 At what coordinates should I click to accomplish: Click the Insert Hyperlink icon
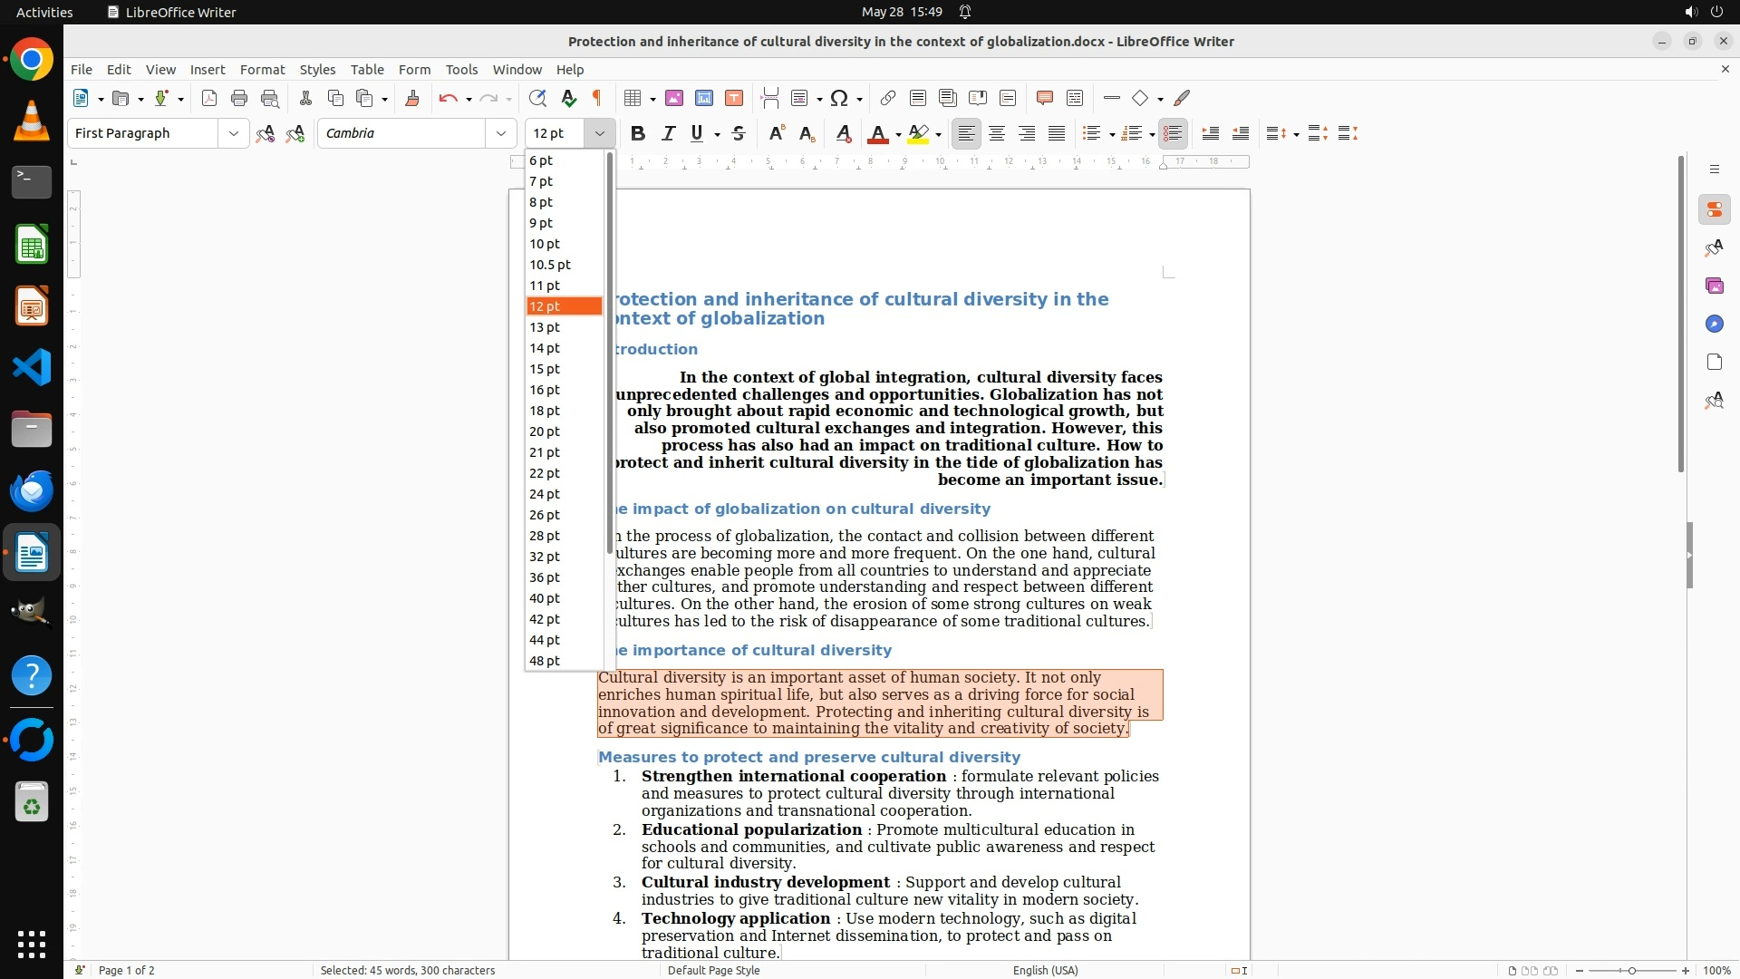pos(888,98)
